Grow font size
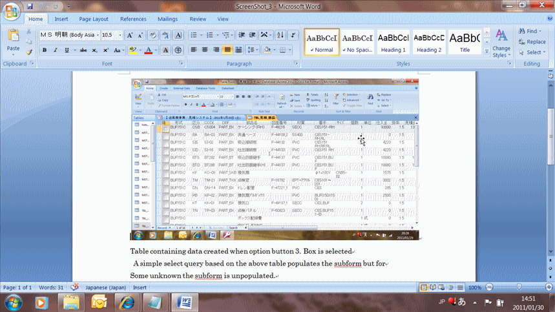The image size is (555, 312). tap(130, 35)
